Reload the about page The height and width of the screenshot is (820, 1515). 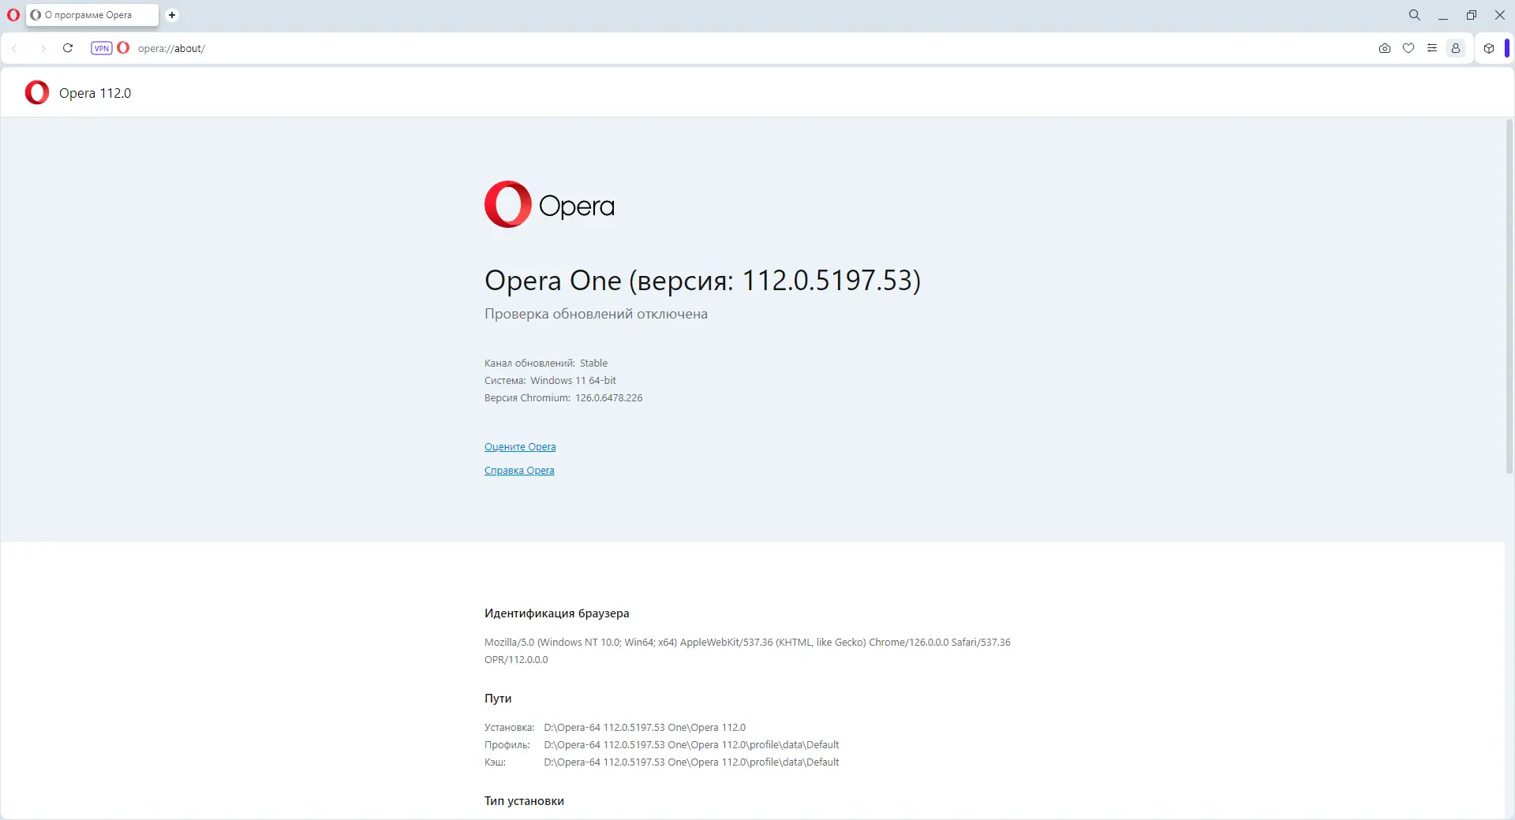[68, 48]
